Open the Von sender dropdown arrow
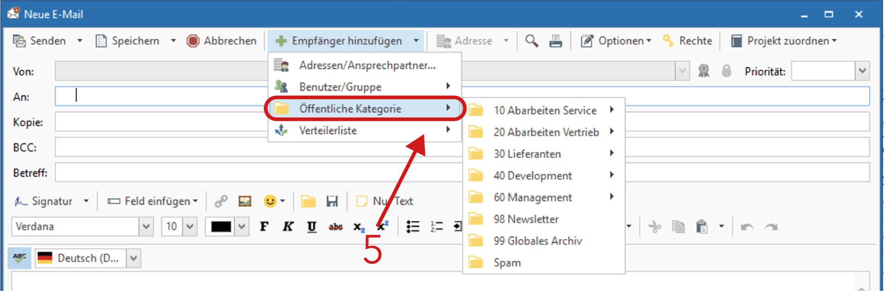 682,71
